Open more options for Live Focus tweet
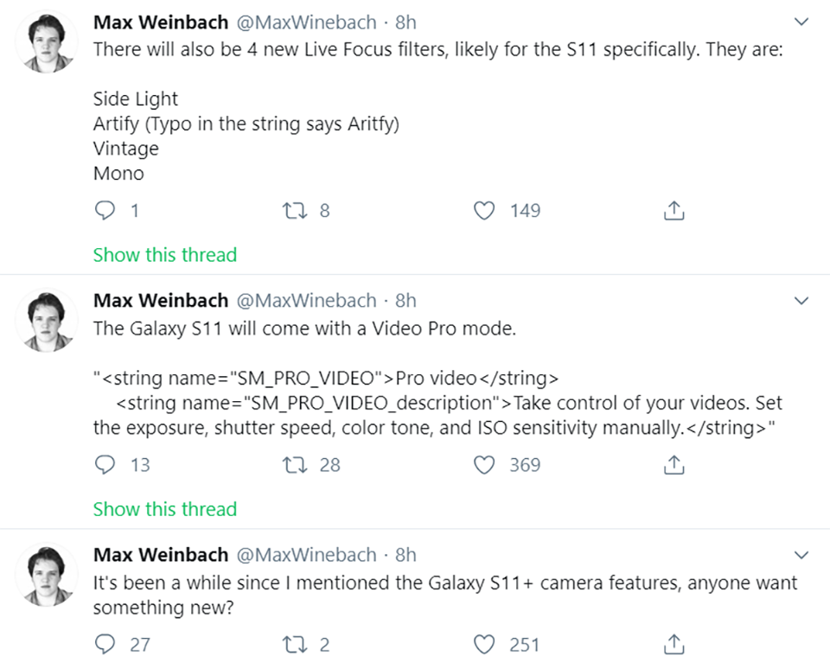Screen dimensions: 830x669 (802, 22)
